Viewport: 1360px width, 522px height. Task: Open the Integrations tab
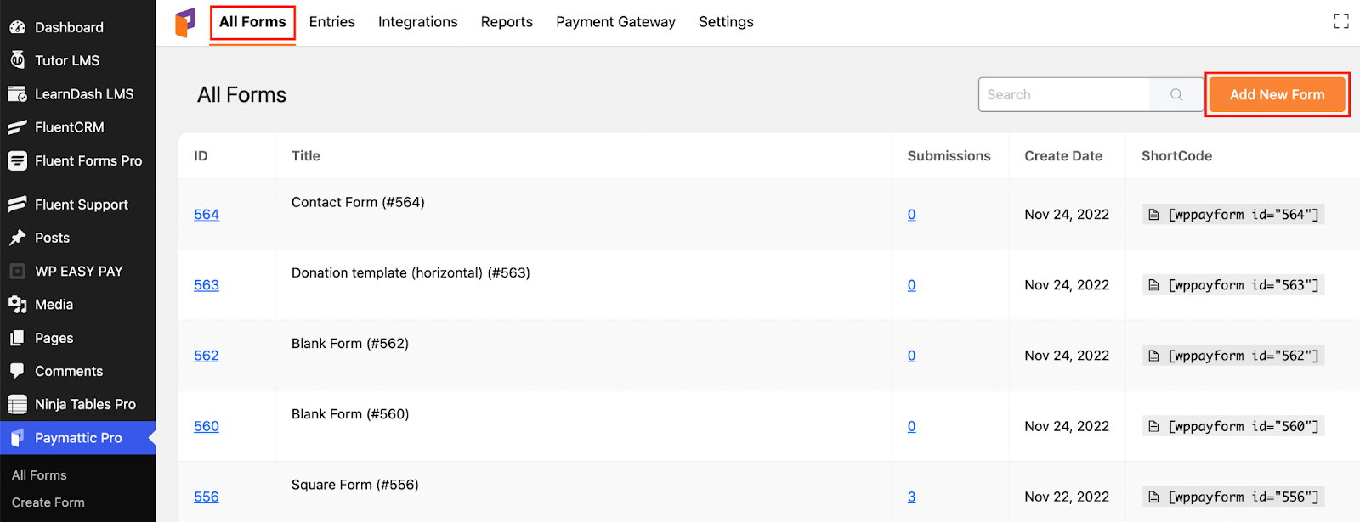417,22
